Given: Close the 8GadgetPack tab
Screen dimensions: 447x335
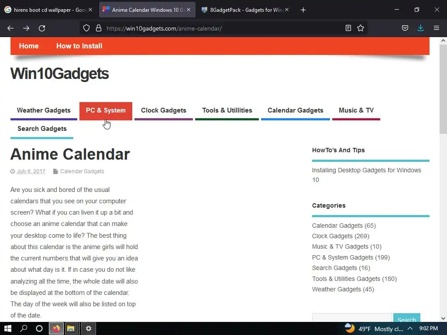Looking at the screenshot, I should pos(287,10).
